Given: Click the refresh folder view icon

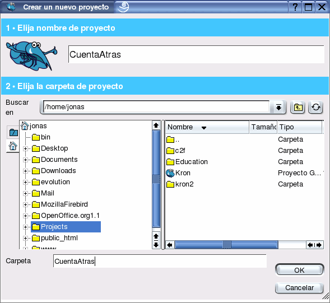Looking at the screenshot, I should 315,108.
